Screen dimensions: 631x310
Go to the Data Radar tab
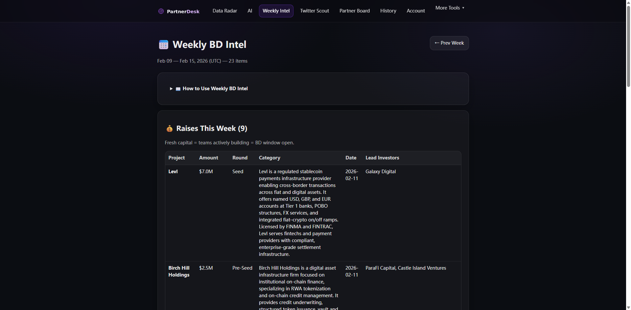click(x=225, y=11)
